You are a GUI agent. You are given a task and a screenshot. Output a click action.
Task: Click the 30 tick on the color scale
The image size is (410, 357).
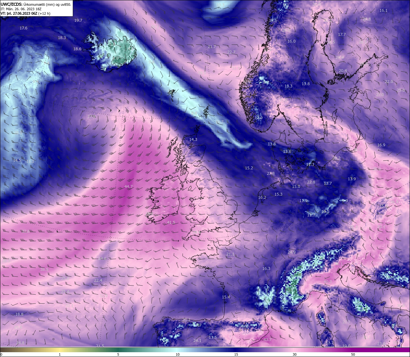[x=294, y=354]
